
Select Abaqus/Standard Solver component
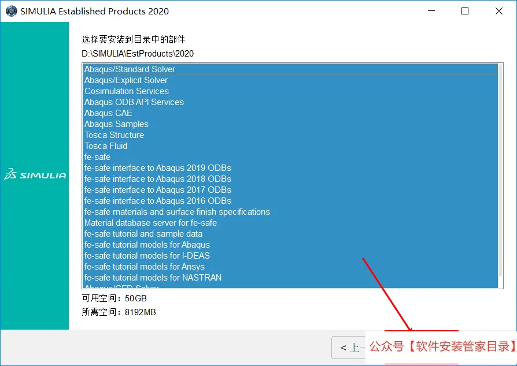pyautogui.click(x=290, y=69)
